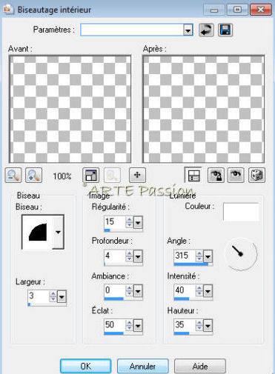Toggle the show/hide previews button

[193, 176]
